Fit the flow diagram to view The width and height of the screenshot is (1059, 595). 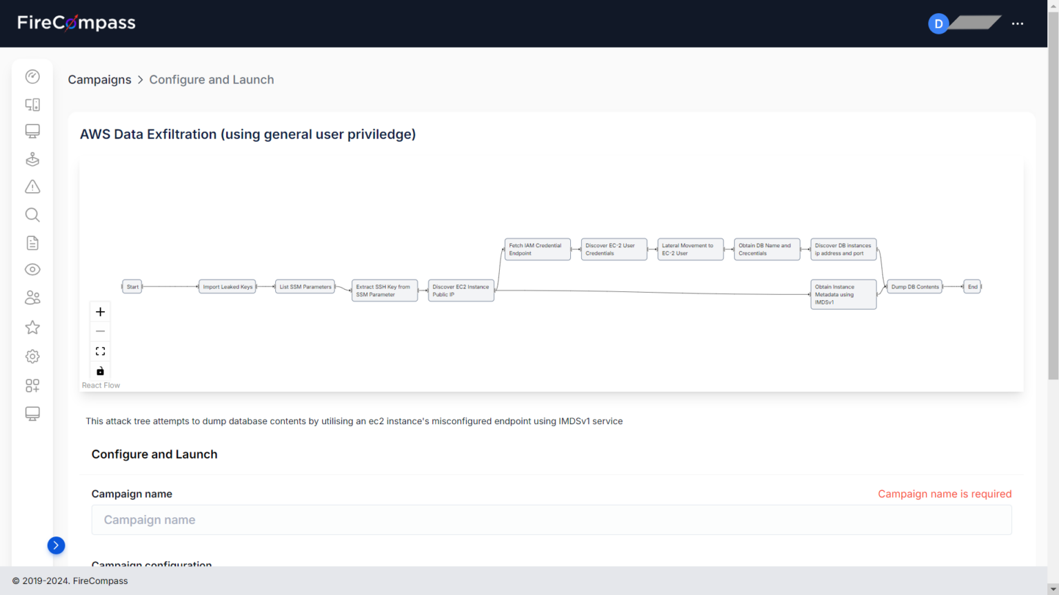100,351
